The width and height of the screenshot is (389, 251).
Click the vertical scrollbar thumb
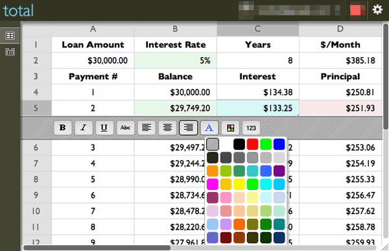[x=385, y=77]
